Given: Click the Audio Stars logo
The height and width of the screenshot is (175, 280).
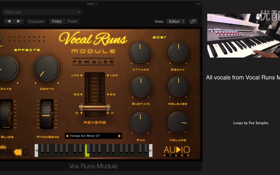Looking at the screenshot, I should [x=176, y=151].
